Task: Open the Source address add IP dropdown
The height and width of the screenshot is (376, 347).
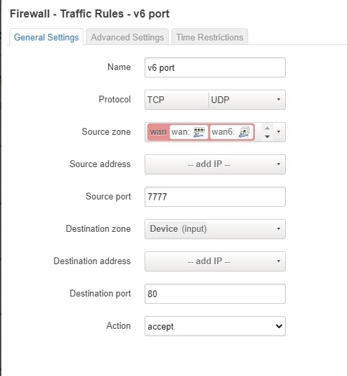Action: (x=215, y=164)
